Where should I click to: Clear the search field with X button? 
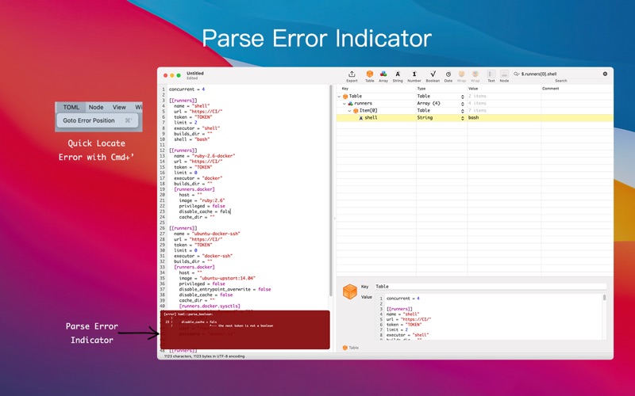coord(605,74)
